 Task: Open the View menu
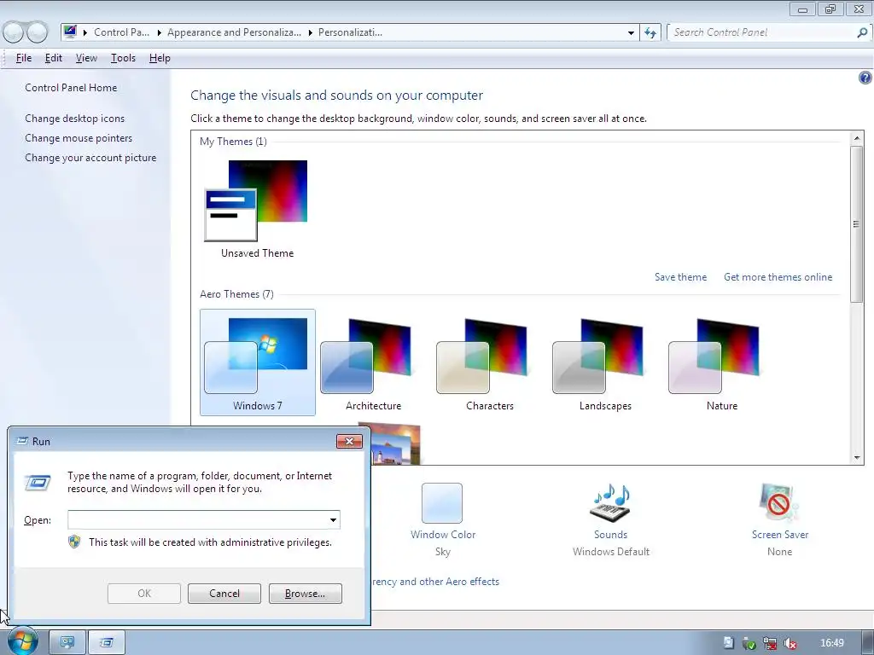(86, 58)
